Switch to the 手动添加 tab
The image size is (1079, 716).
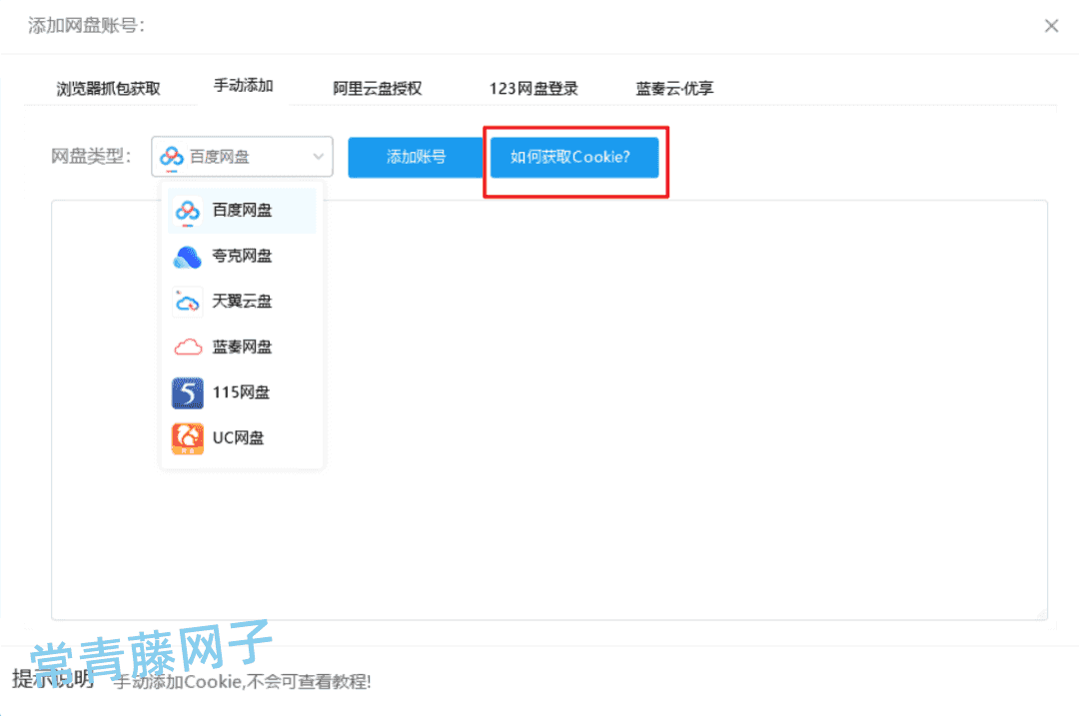point(243,86)
